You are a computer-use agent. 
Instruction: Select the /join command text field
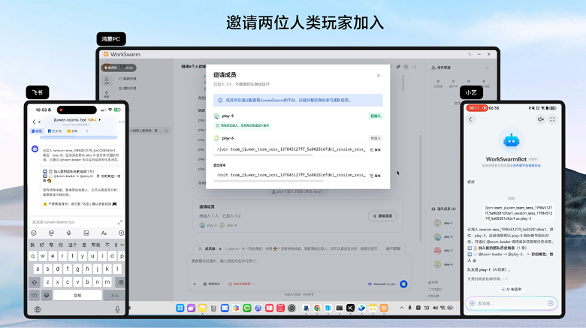click(x=289, y=149)
